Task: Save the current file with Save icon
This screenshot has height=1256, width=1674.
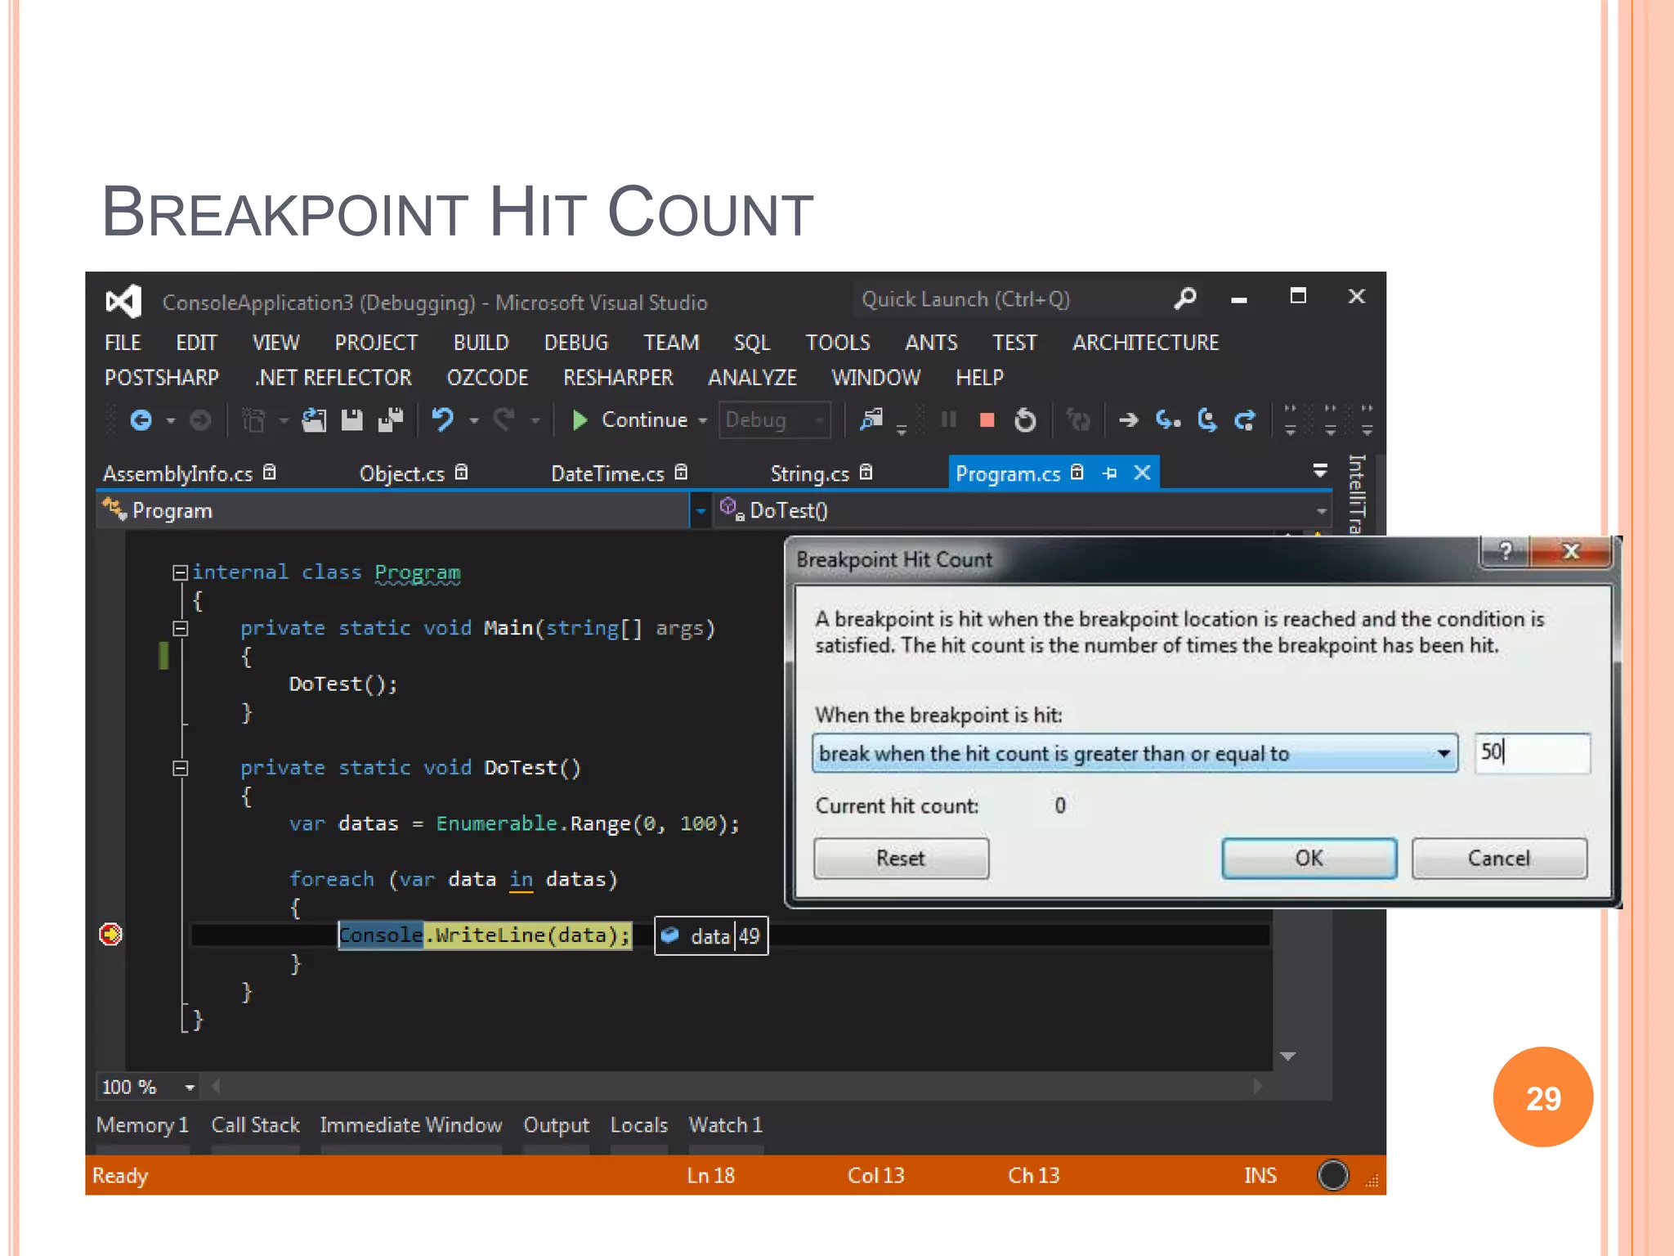Action: tap(352, 420)
